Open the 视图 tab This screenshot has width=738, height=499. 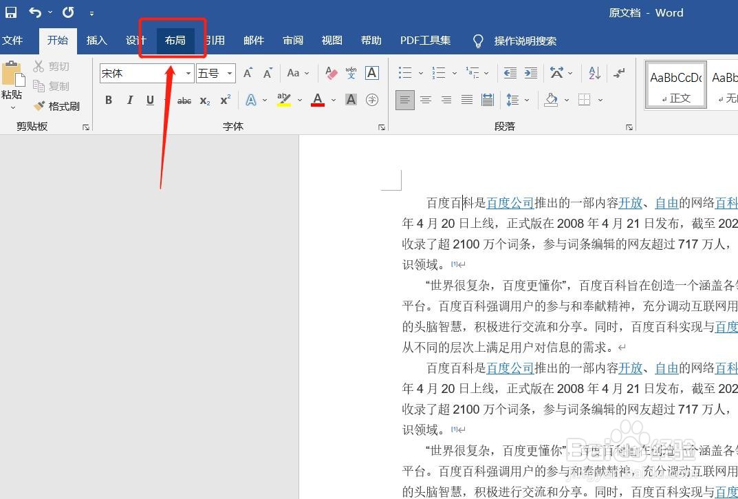coord(332,41)
